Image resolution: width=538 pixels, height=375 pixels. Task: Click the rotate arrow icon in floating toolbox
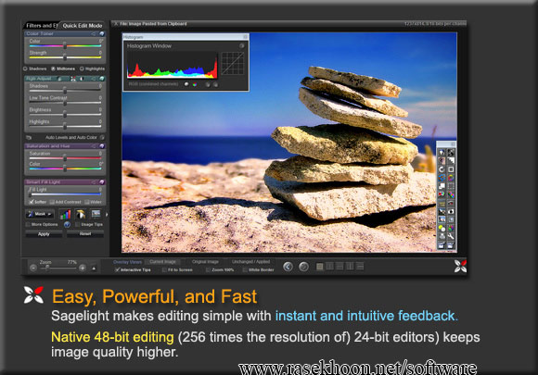pos(442,169)
